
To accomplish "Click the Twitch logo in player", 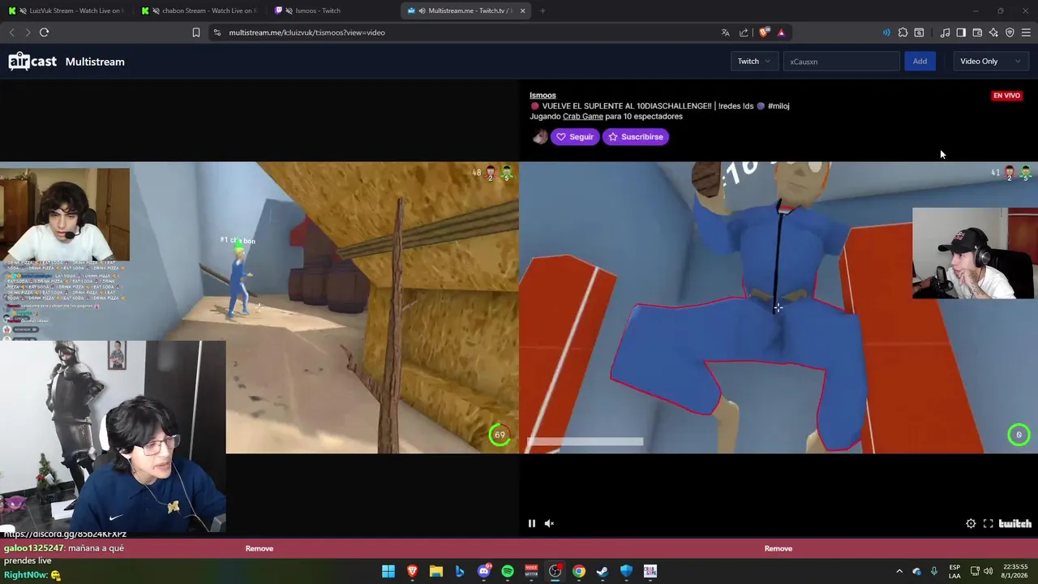I will click(x=1015, y=523).
